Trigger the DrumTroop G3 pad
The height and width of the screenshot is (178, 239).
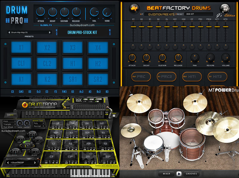(x=105, y=144)
